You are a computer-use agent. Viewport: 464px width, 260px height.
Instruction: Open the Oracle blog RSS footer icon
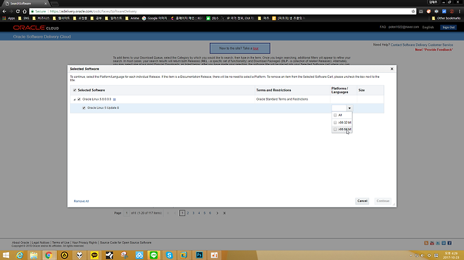pos(426,243)
